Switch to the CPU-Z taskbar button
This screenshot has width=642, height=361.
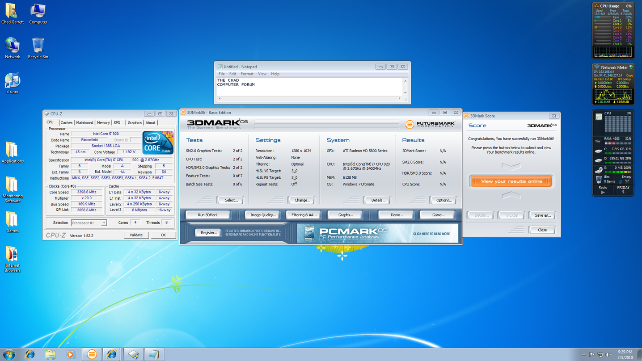[x=133, y=354]
